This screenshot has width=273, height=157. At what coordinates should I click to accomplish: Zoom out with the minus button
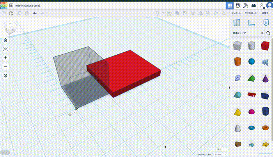tap(5, 67)
